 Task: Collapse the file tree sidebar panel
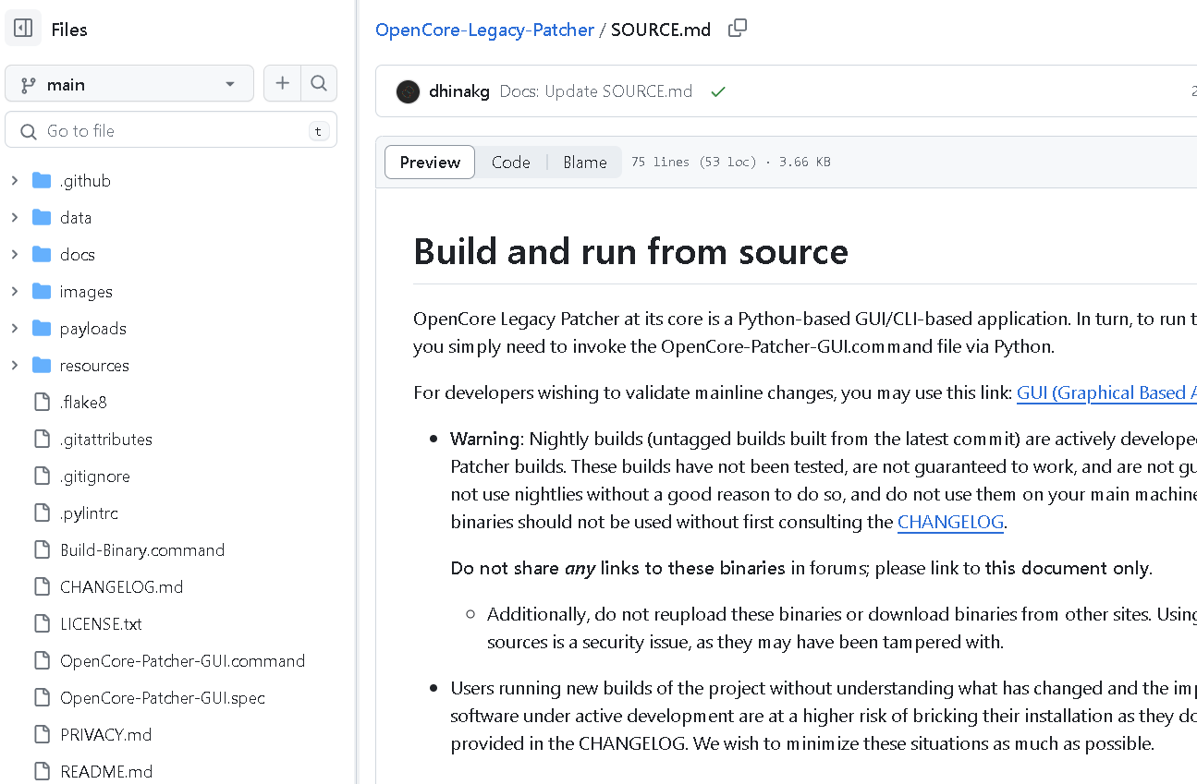coord(23,29)
